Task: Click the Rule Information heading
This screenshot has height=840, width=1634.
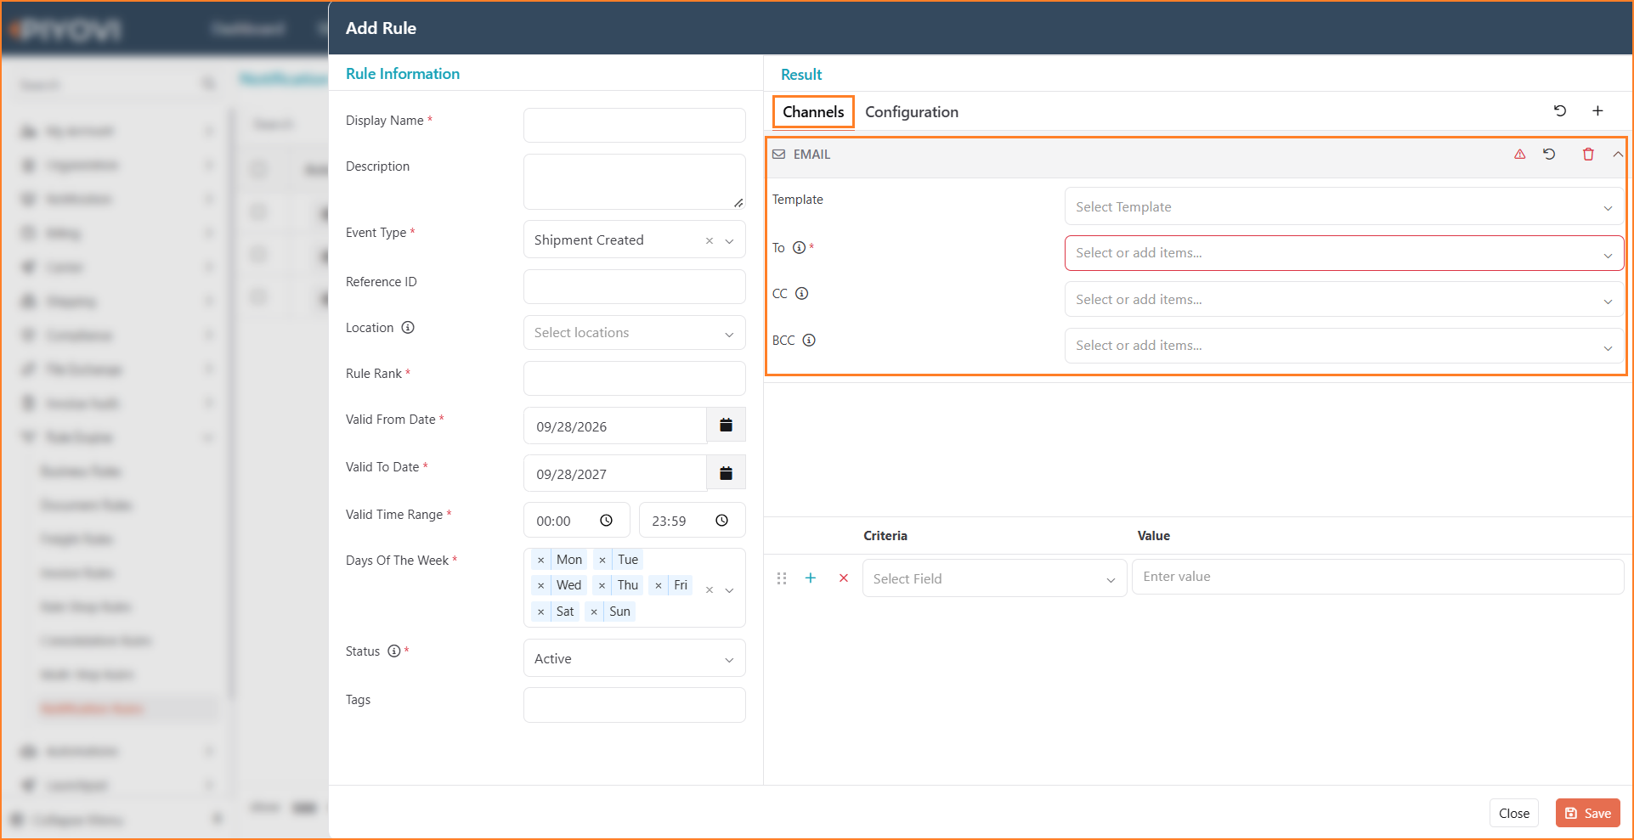Action: (x=403, y=74)
